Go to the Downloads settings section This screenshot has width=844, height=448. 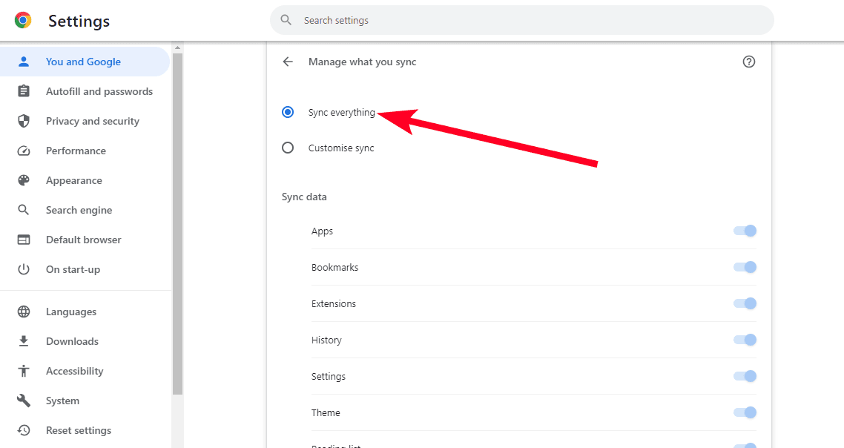pos(72,341)
